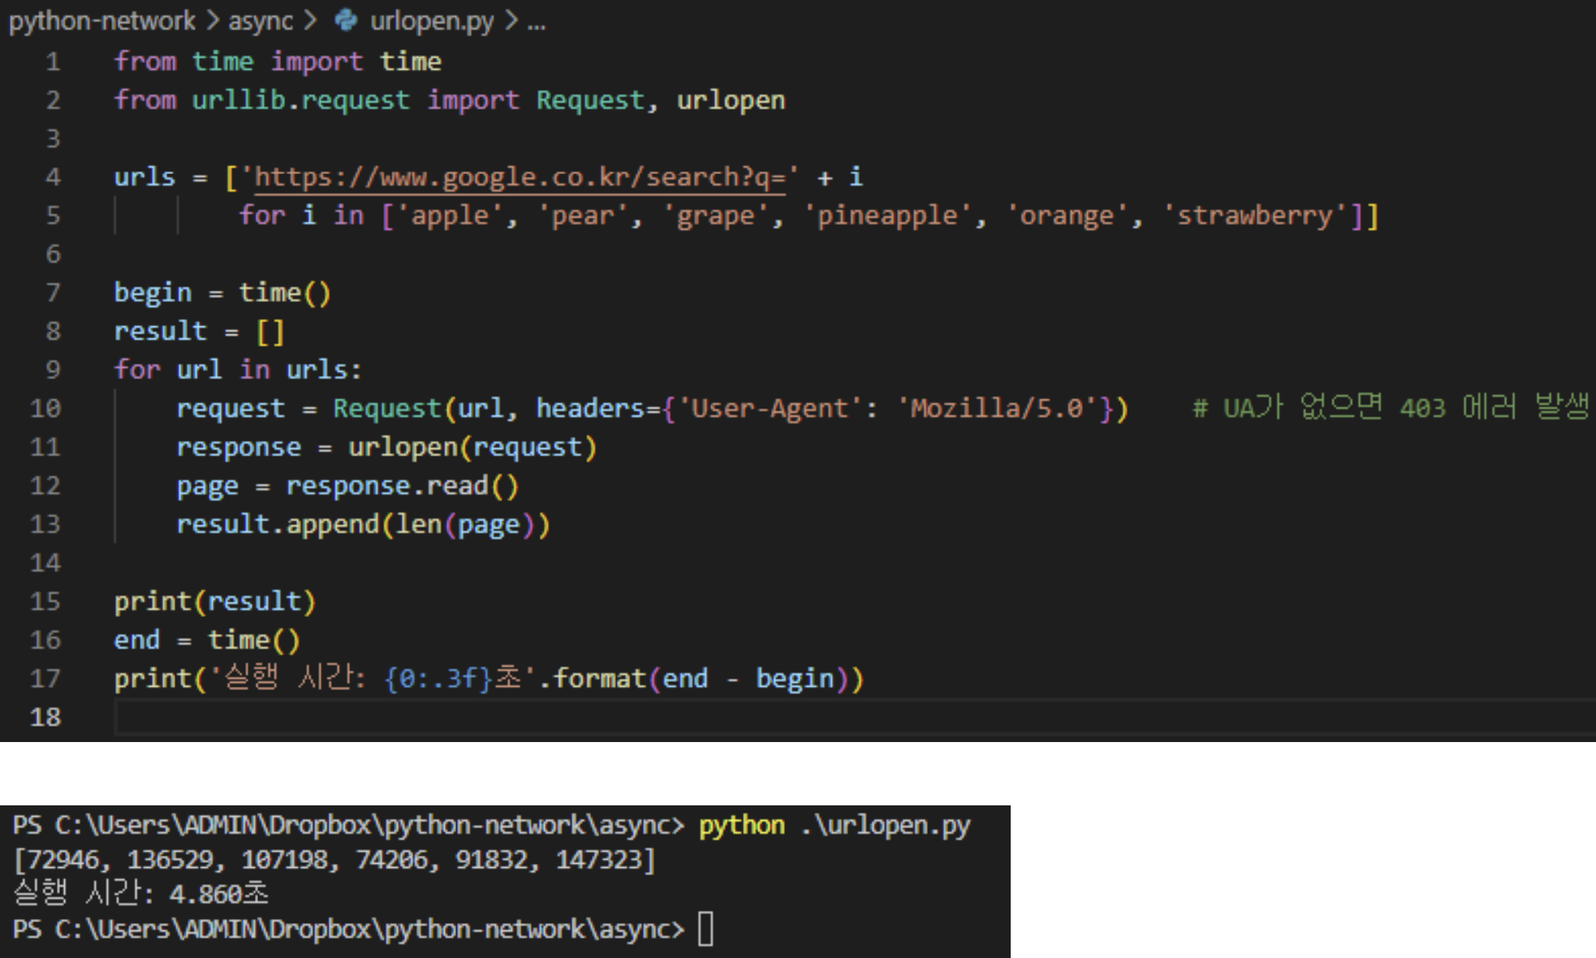The height and width of the screenshot is (958, 1596).
Task: Click the Korean 403 error comment
Action: pyautogui.click(x=1390, y=408)
